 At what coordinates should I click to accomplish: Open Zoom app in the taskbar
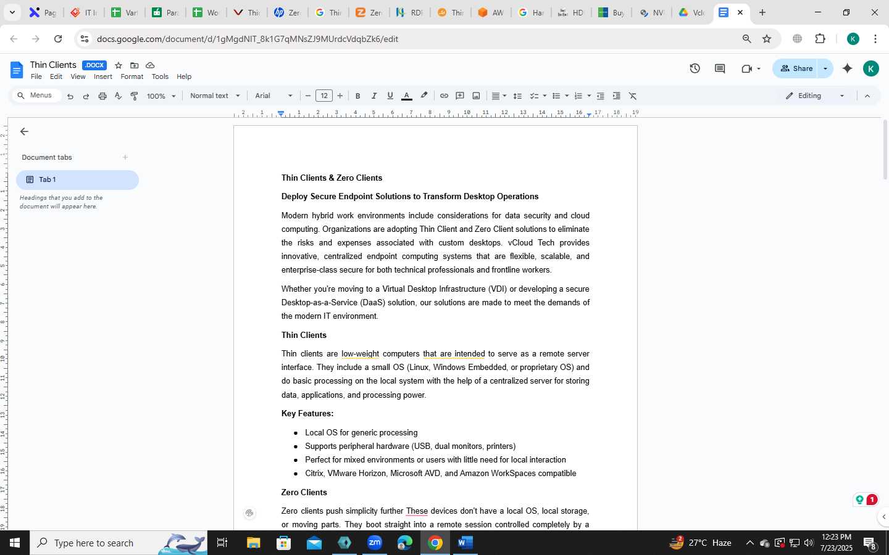[375, 543]
